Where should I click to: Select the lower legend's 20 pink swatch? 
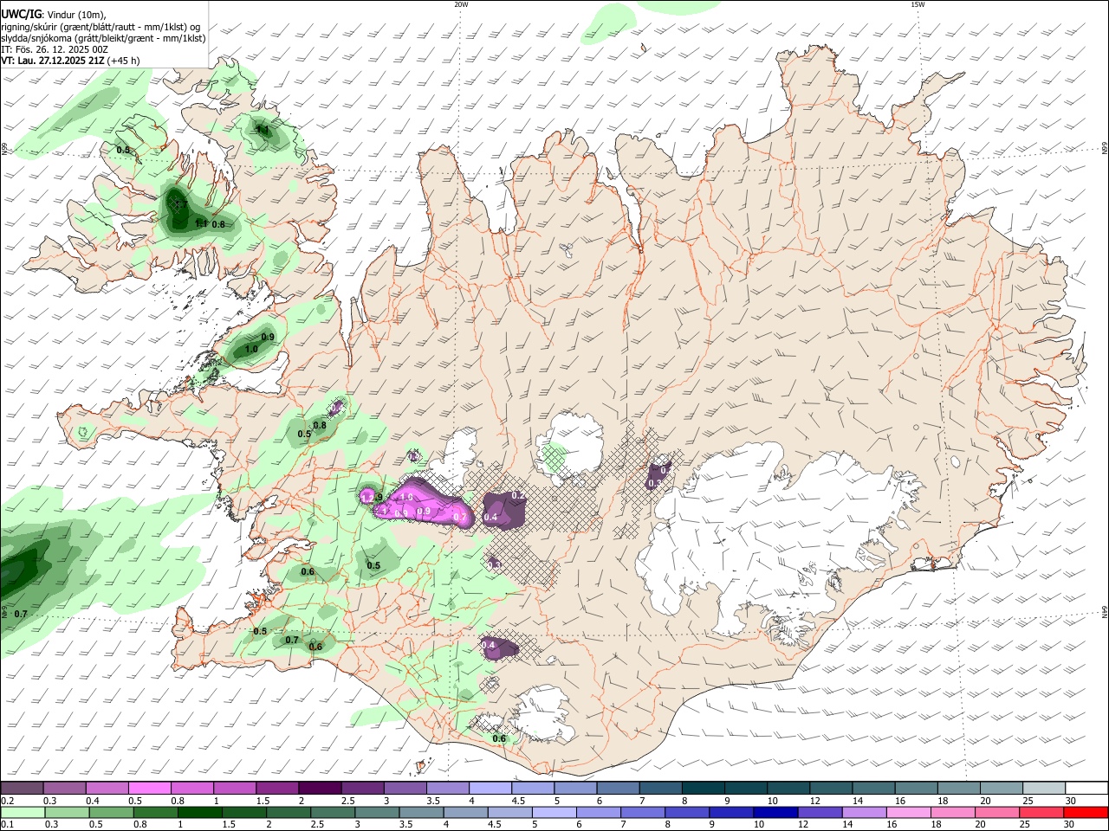coord(996,813)
